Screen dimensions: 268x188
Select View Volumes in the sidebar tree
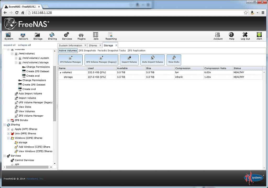[x=27, y=111]
